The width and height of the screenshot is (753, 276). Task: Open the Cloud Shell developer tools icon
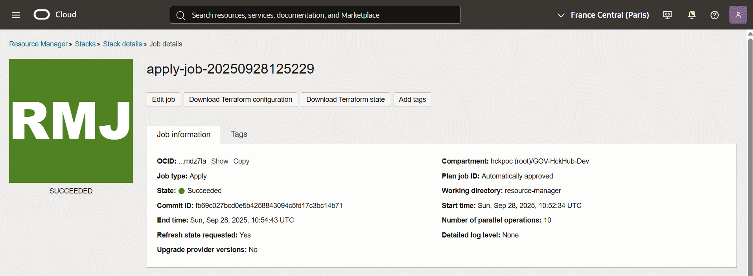point(667,15)
